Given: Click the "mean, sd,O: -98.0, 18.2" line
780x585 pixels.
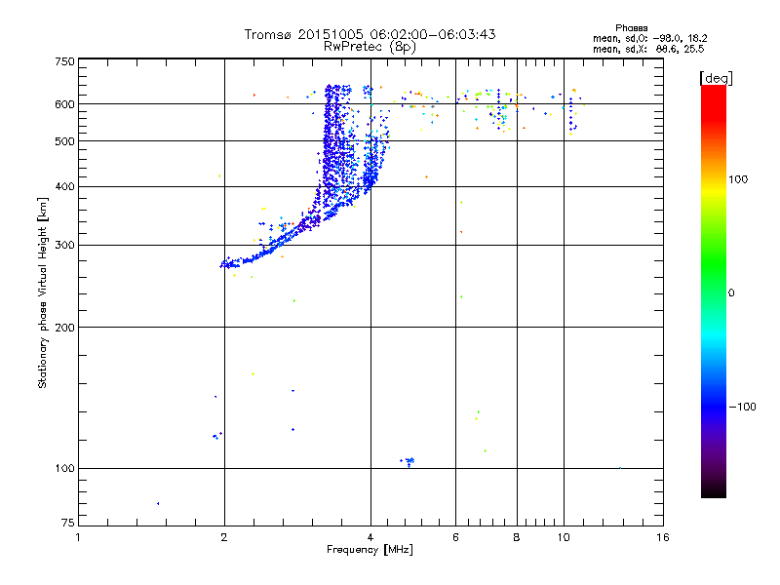Looking at the screenshot, I should (649, 38).
